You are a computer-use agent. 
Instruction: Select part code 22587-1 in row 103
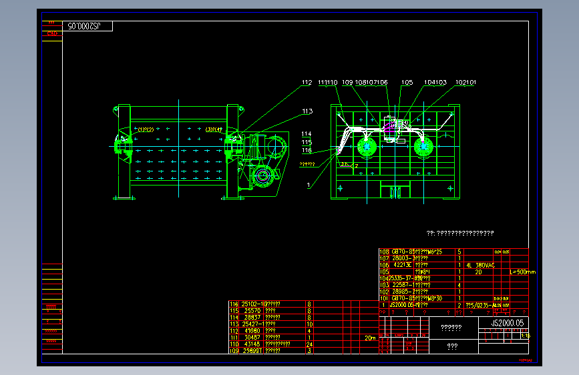coord(404,285)
